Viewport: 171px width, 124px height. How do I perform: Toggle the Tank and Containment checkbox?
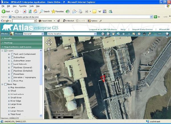point(12,54)
